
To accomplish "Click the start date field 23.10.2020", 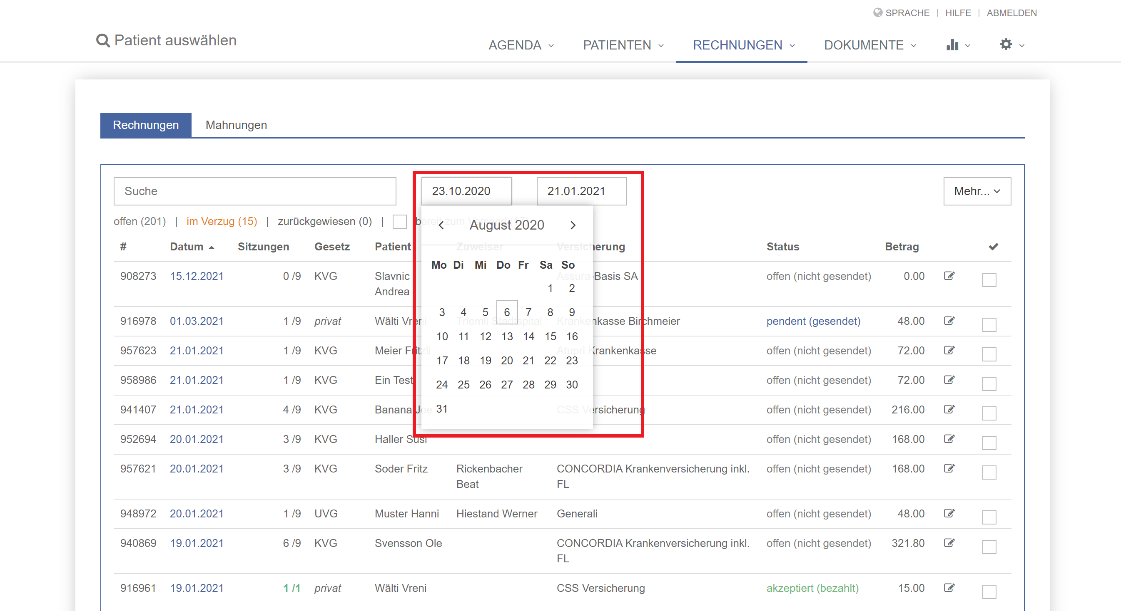I will coord(466,191).
